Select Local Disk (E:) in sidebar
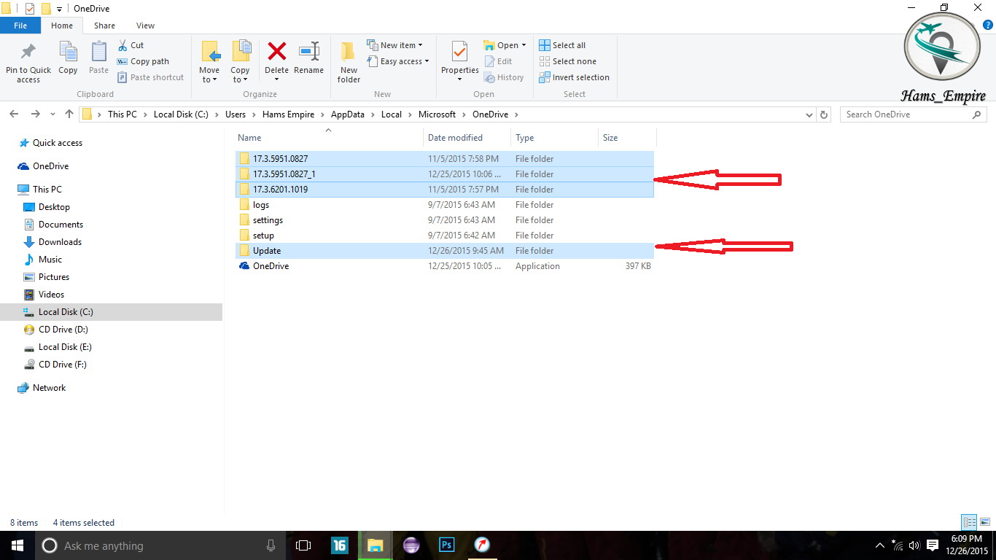This screenshot has height=560, width=996. tap(58, 347)
